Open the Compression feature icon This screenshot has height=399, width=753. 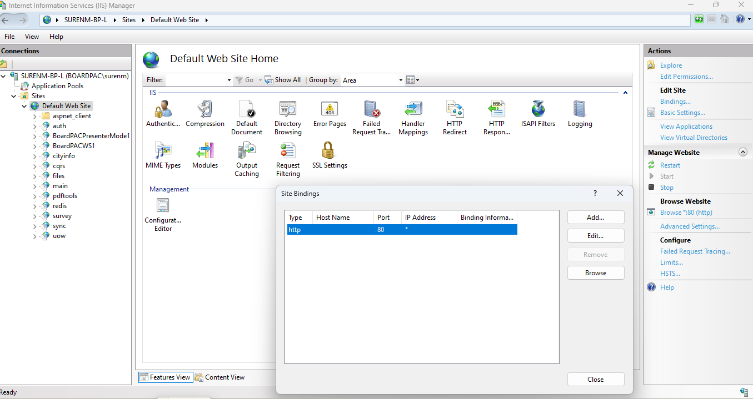[205, 114]
